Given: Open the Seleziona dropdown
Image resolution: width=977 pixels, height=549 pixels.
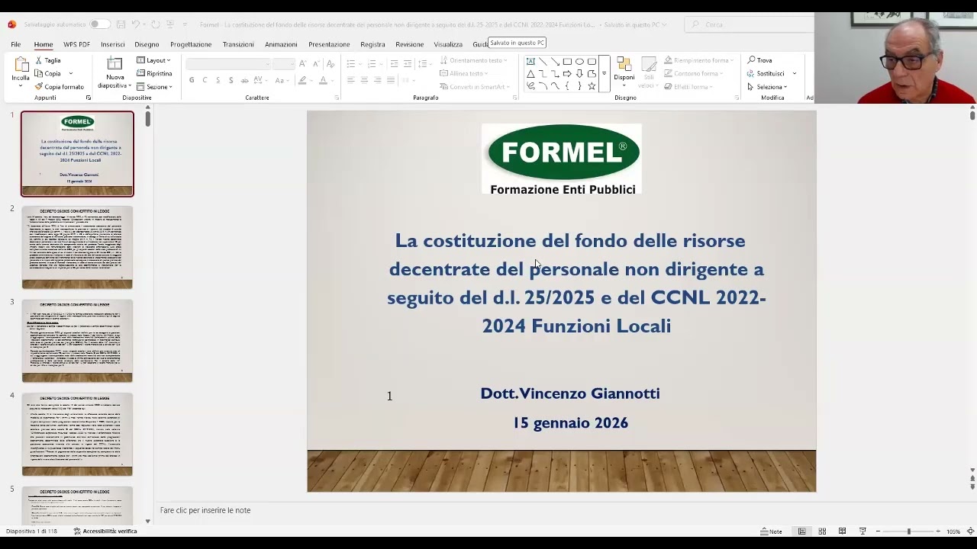Looking at the screenshot, I should tap(766, 87).
